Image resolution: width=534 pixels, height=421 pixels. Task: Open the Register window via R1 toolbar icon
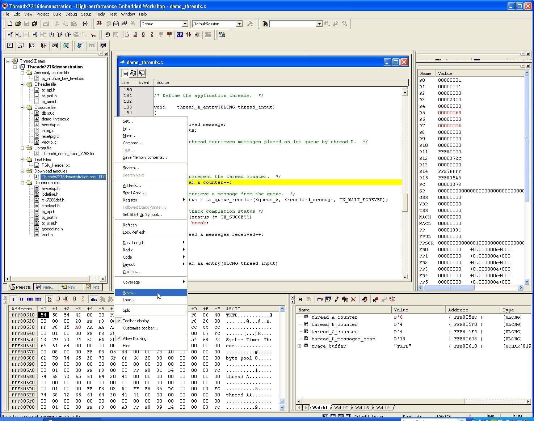tap(10, 45)
